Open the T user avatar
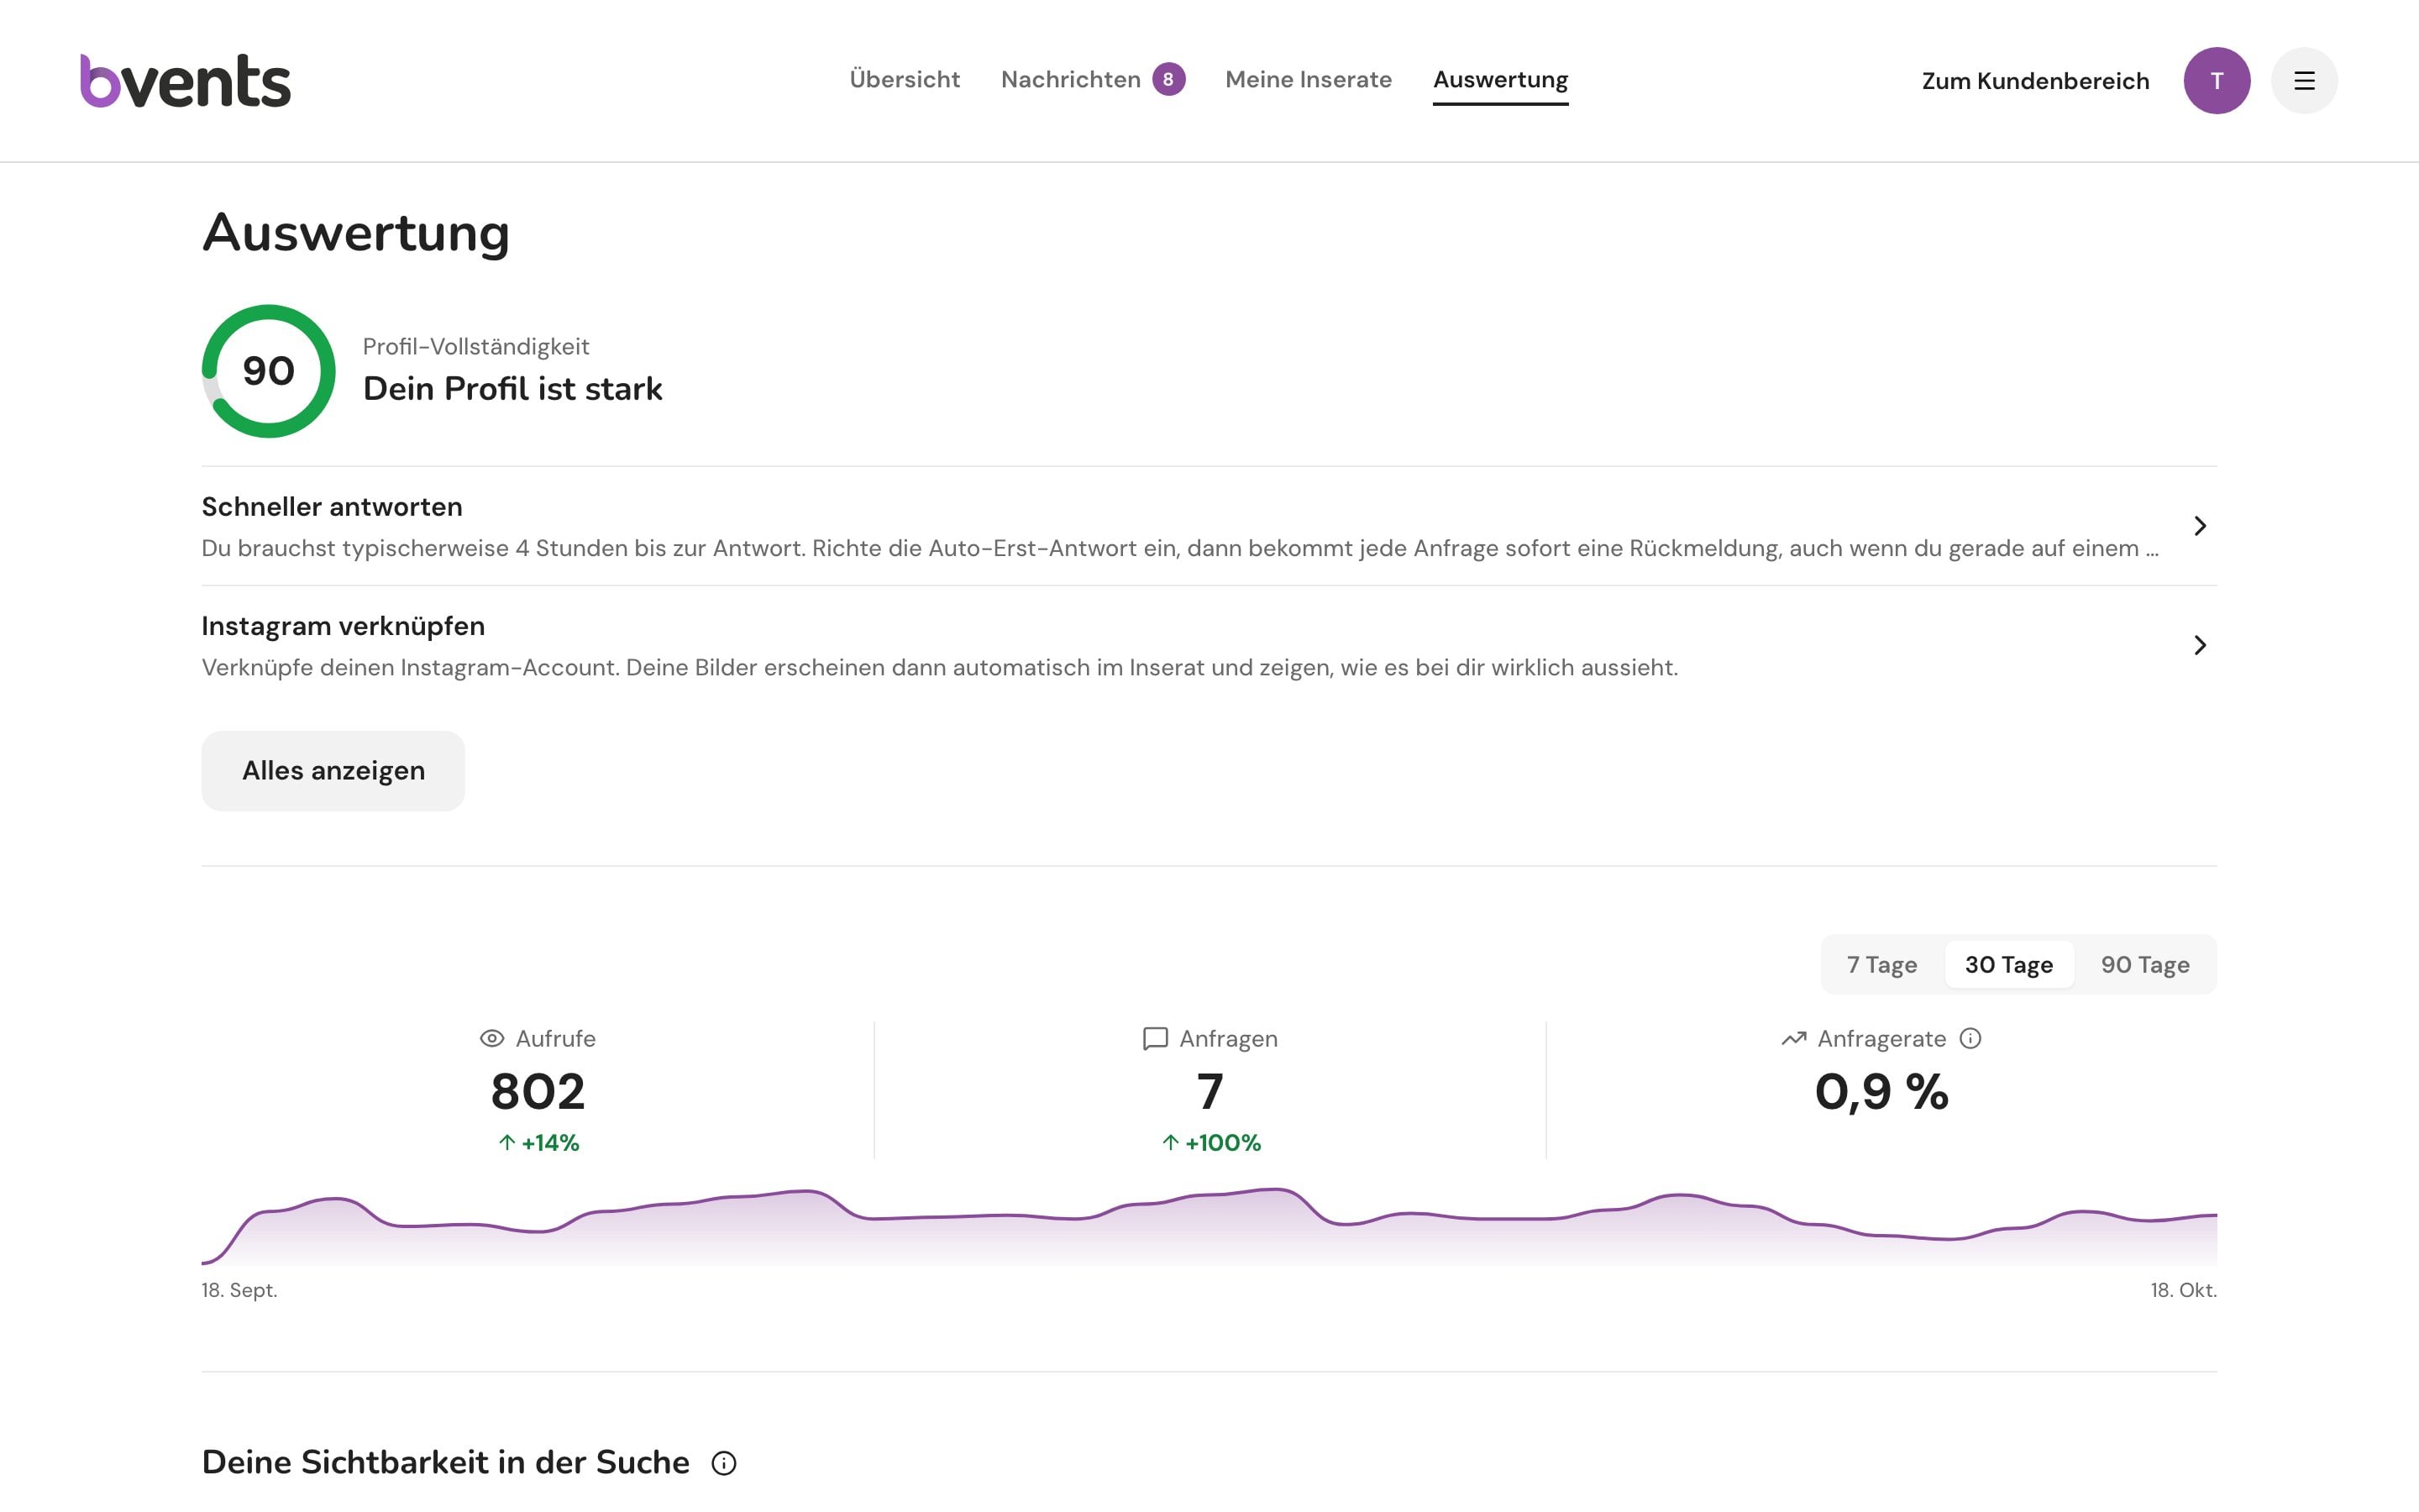 point(2216,80)
